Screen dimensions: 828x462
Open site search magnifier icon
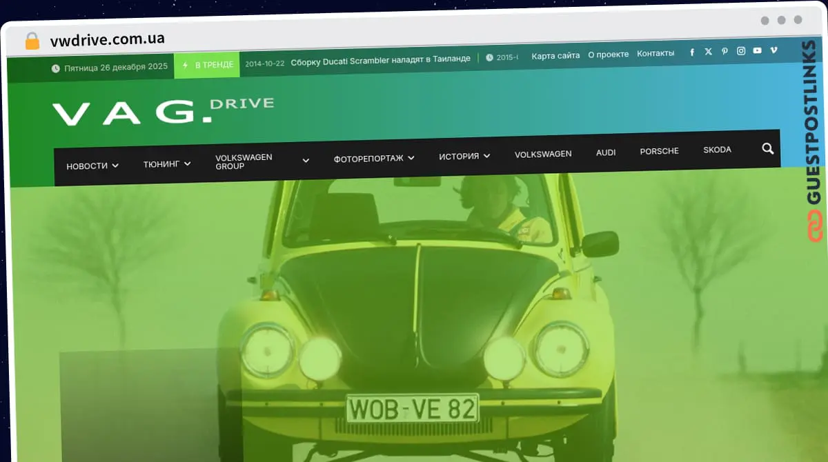767,148
